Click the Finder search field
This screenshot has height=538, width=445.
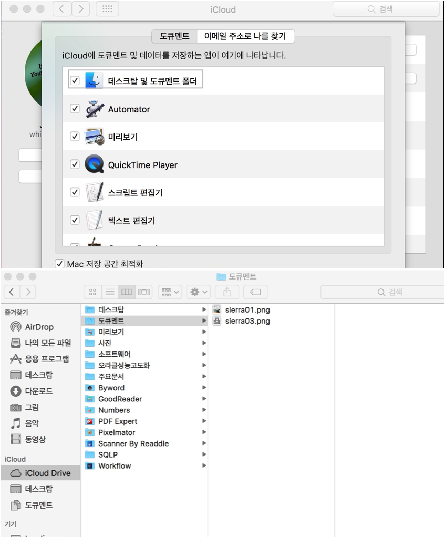382,292
